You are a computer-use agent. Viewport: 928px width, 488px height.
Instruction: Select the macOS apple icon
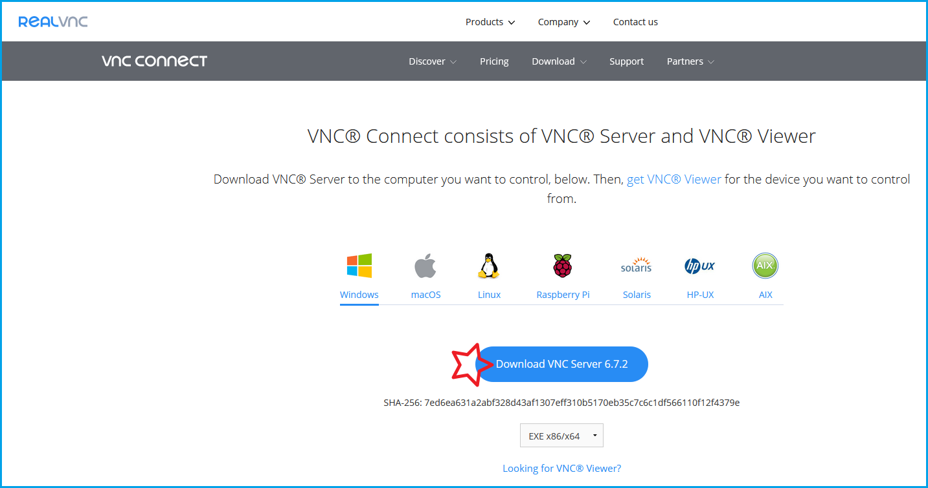(425, 266)
